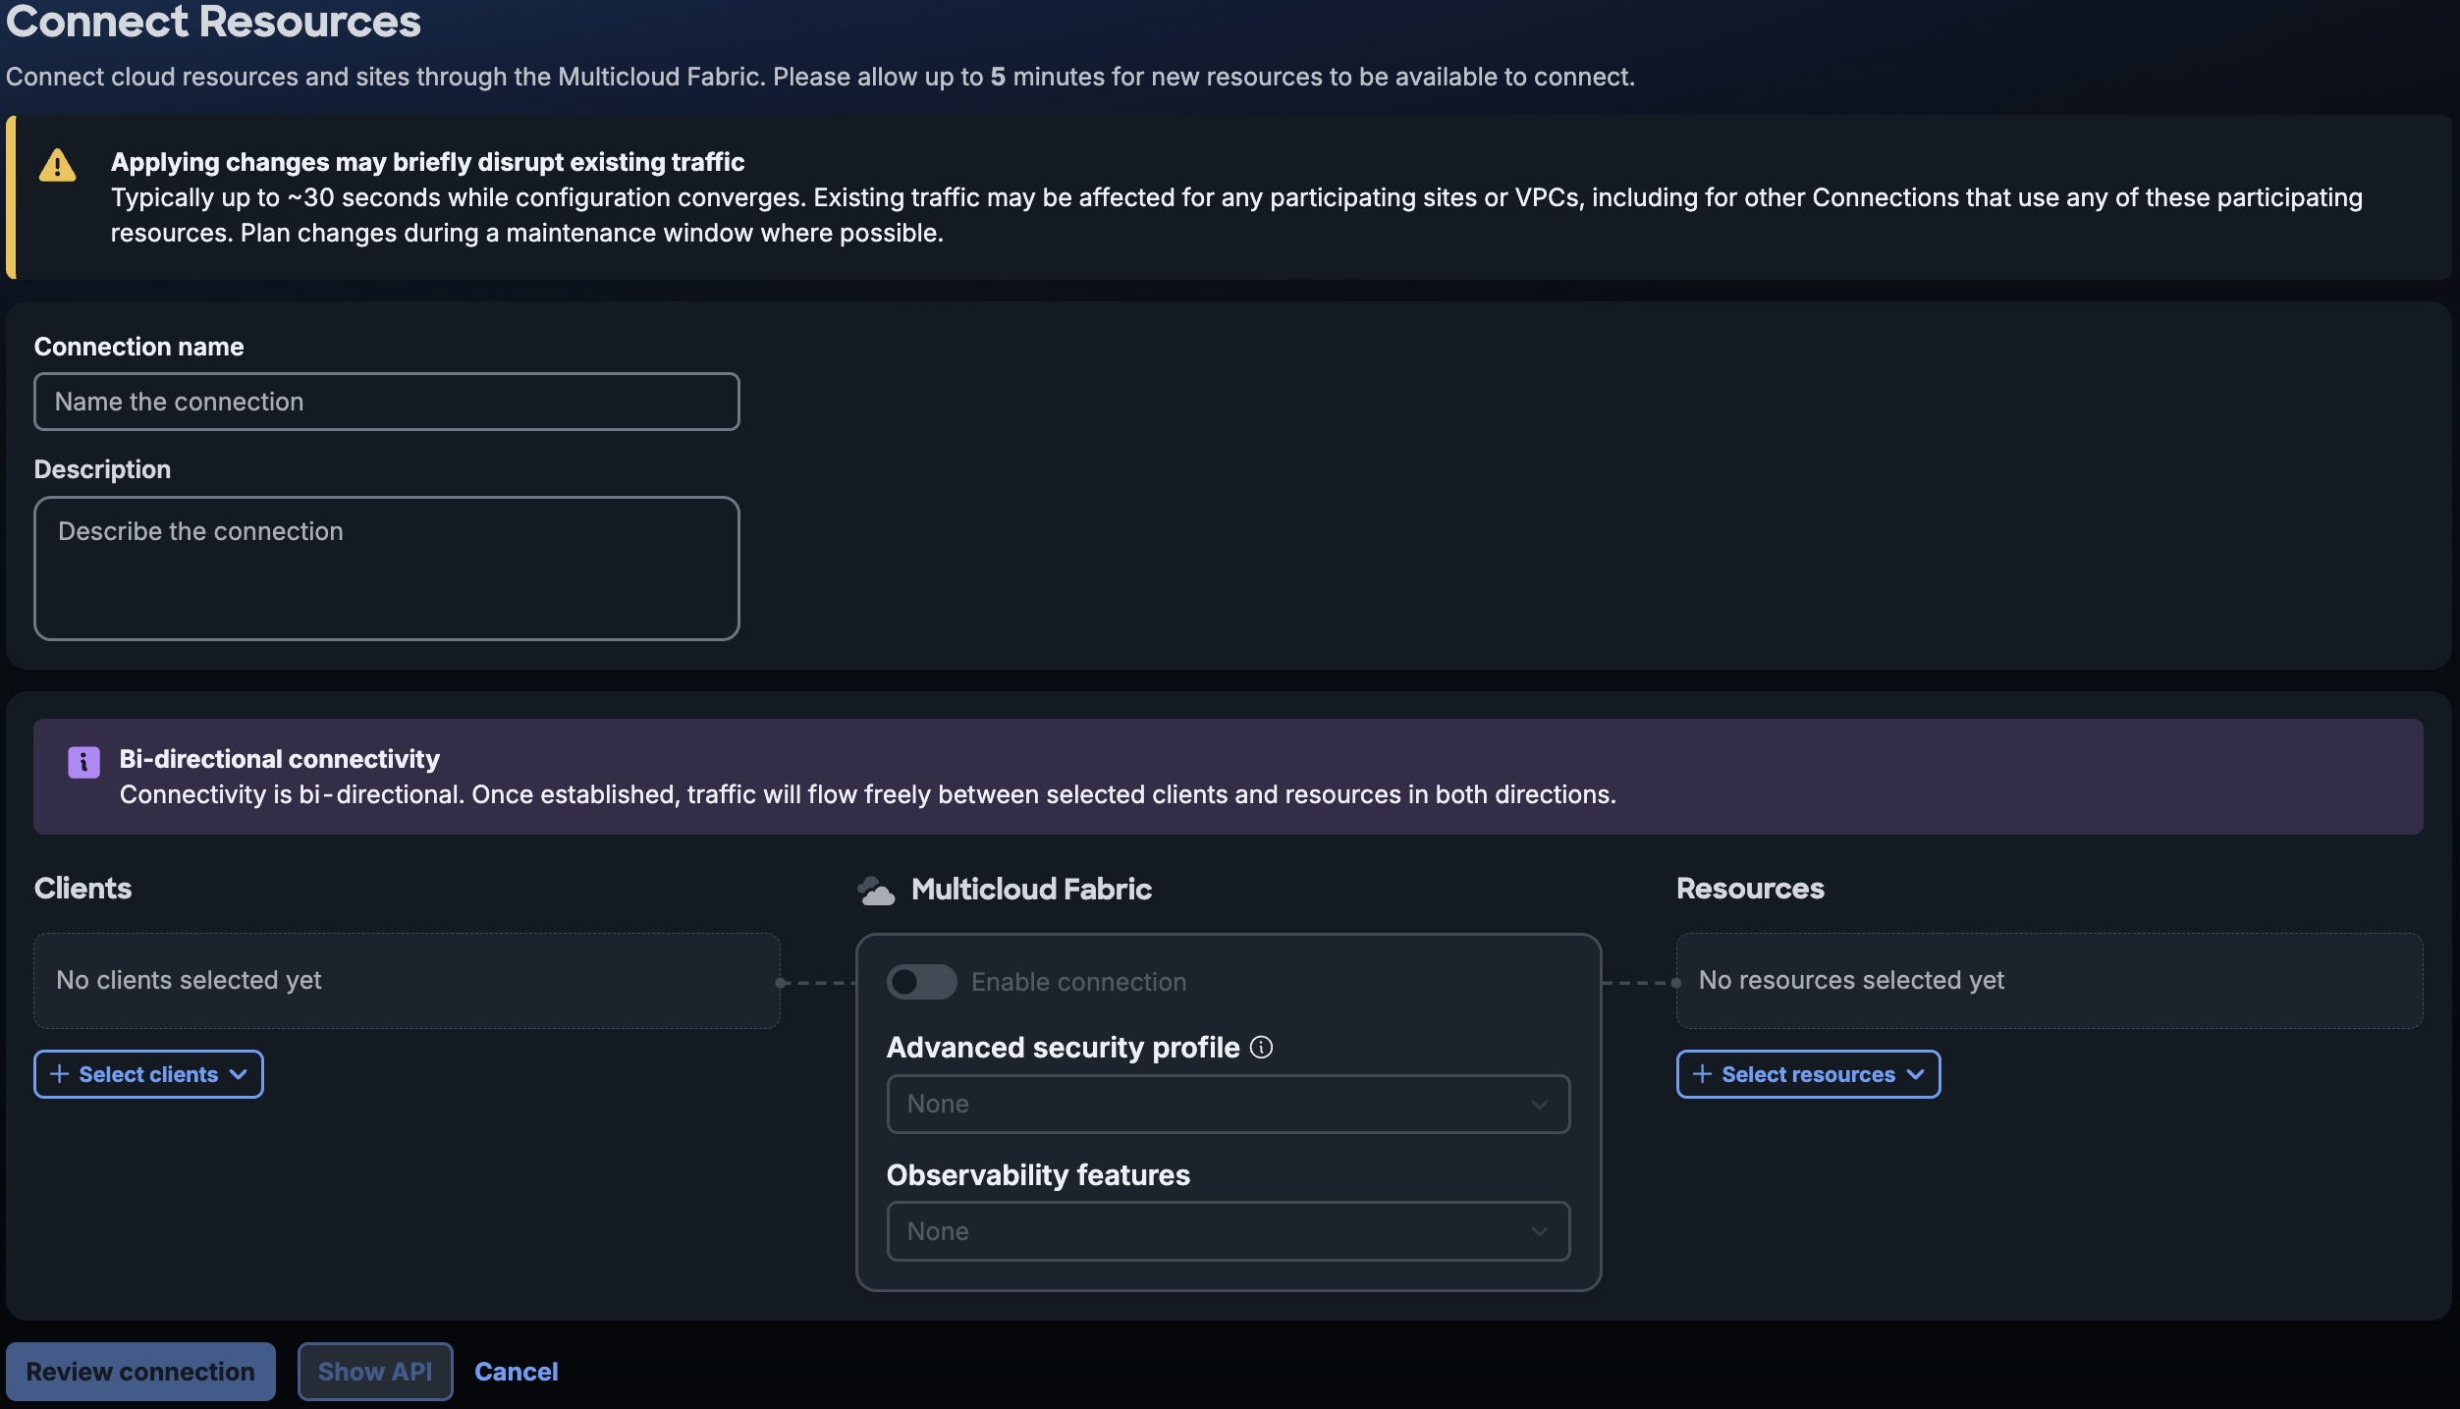Click the Multicloud Fabric cloud icon
2460x1409 pixels.
pyautogui.click(x=876, y=890)
